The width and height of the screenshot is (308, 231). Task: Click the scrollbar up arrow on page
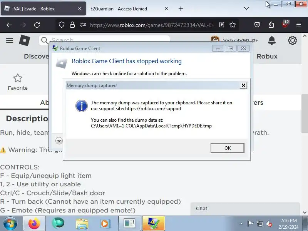(x=305, y=36)
